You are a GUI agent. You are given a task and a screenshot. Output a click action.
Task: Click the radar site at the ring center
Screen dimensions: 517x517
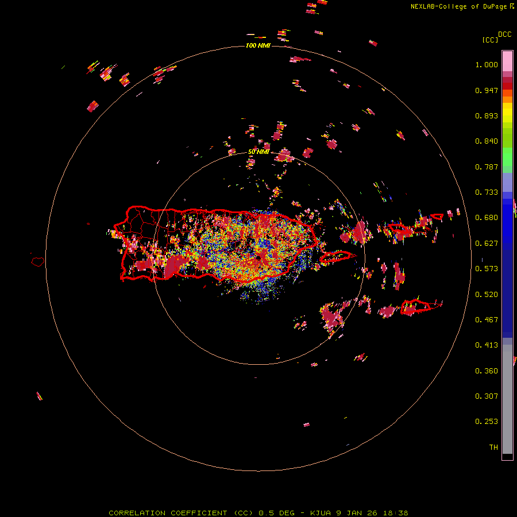click(258, 257)
